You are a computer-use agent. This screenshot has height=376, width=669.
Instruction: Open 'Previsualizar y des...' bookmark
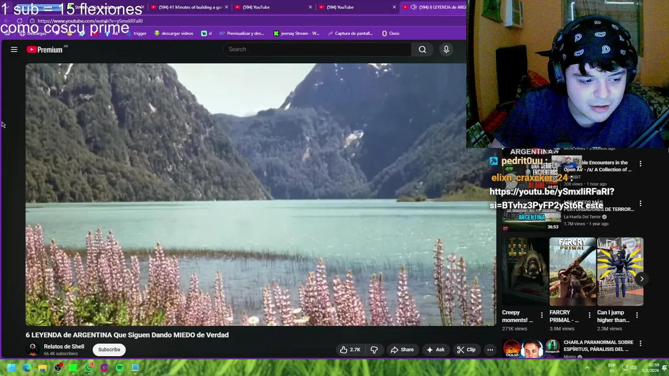point(241,33)
